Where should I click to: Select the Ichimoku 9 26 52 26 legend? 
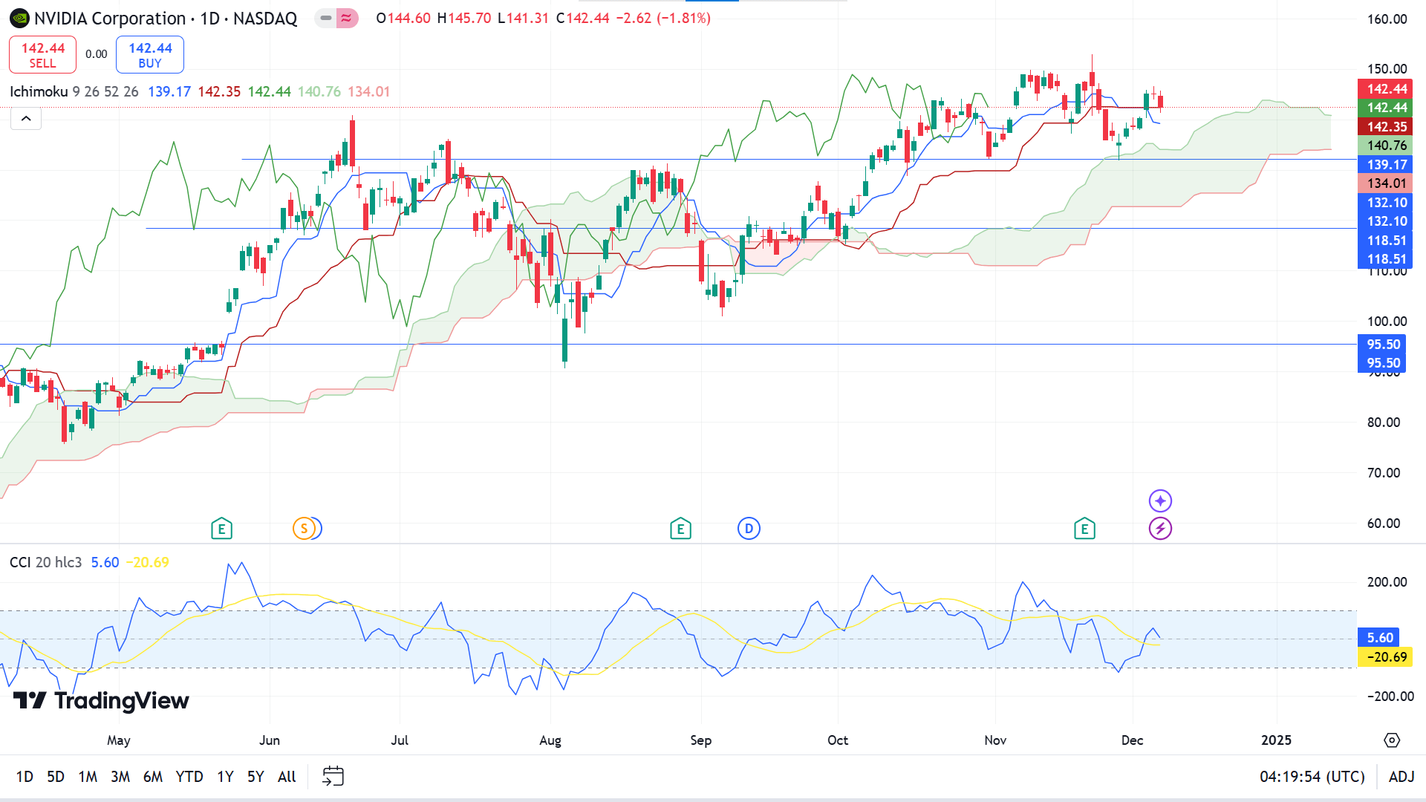pos(74,91)
